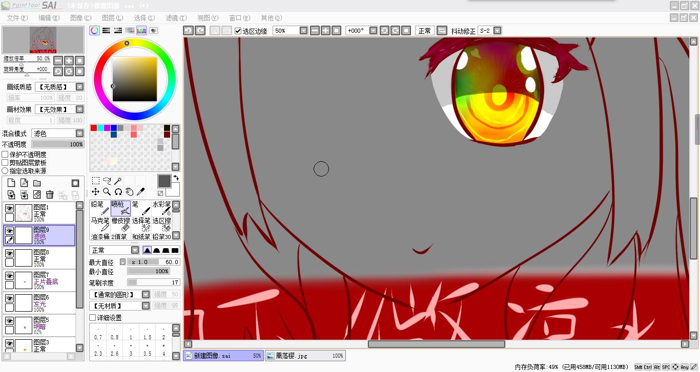
Task: Open the 画材效果 effect dropdown
Action: pyautogui.click(x=59, y=110)
